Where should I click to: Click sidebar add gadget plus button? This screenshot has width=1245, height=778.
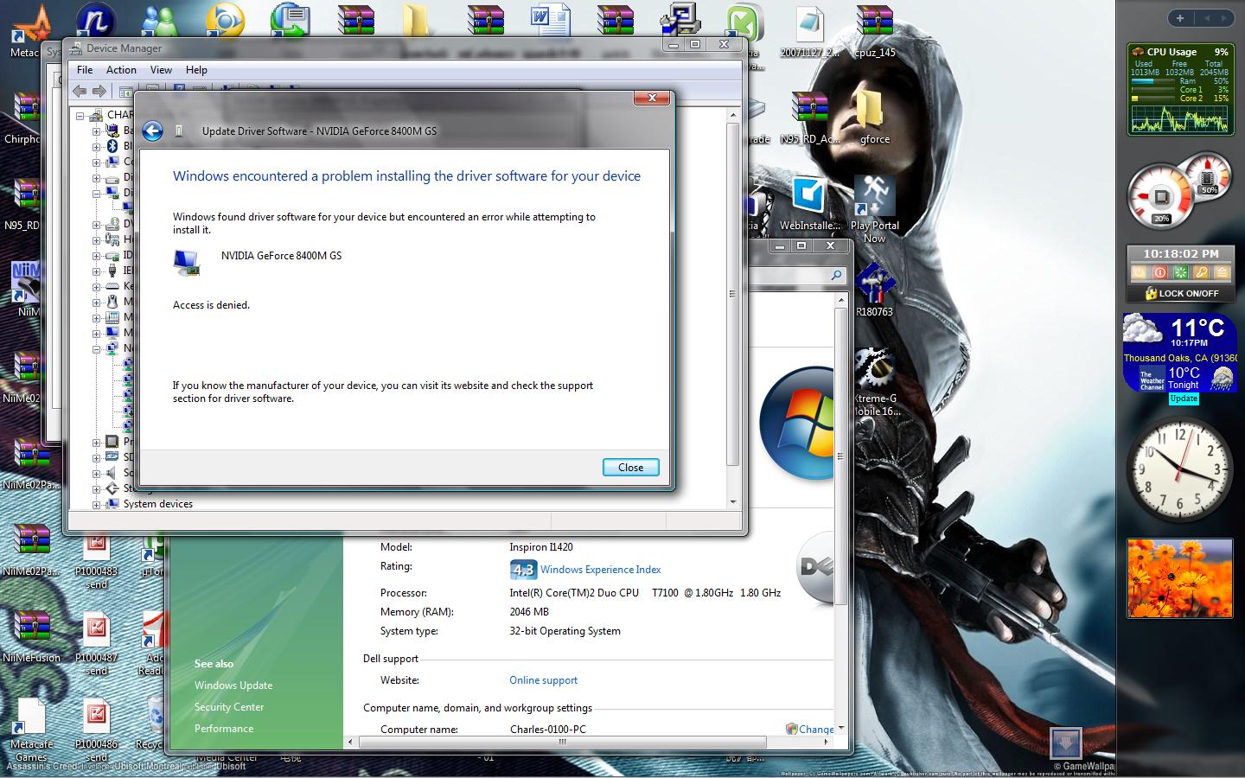(1180, 17)
